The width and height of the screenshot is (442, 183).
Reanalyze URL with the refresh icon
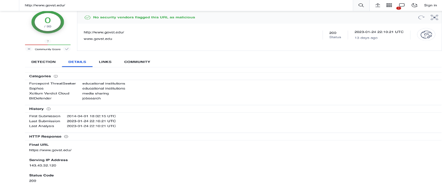click(x=421, y=17)
